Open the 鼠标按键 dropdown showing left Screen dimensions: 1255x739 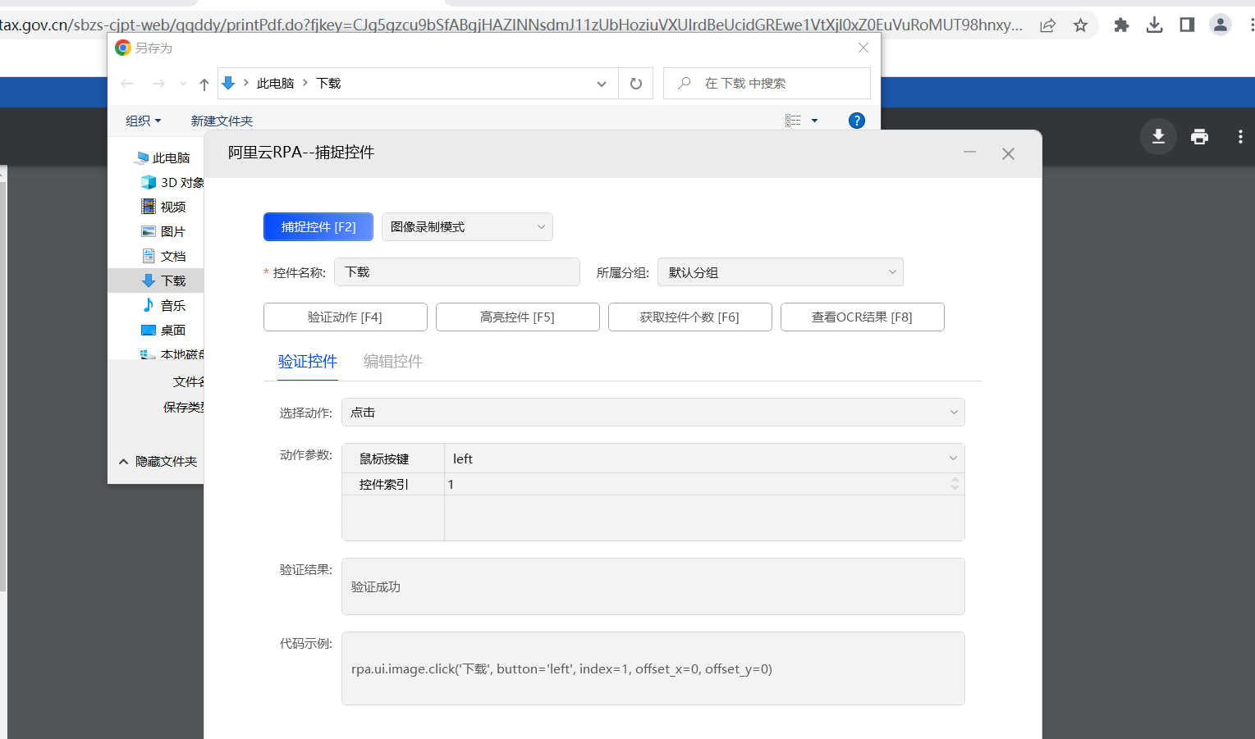point(704,459)
